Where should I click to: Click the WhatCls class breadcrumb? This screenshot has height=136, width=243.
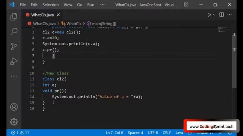[x=74, y=24]
